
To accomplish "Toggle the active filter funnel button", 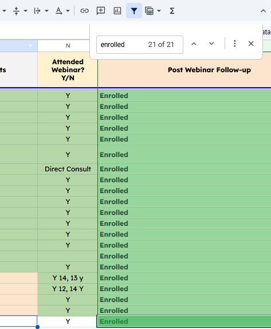I will tap(134, 11).
